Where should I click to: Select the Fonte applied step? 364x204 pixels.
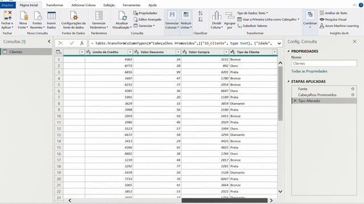pyautogui.click(x=324, y=89)
